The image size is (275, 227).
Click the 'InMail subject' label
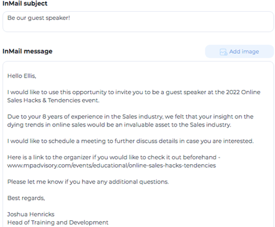pyautogui.click(x=25, y=4)
